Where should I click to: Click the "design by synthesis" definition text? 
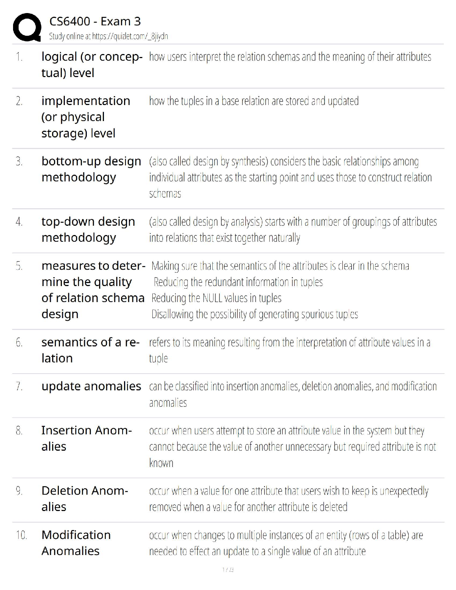click(290, 177)
